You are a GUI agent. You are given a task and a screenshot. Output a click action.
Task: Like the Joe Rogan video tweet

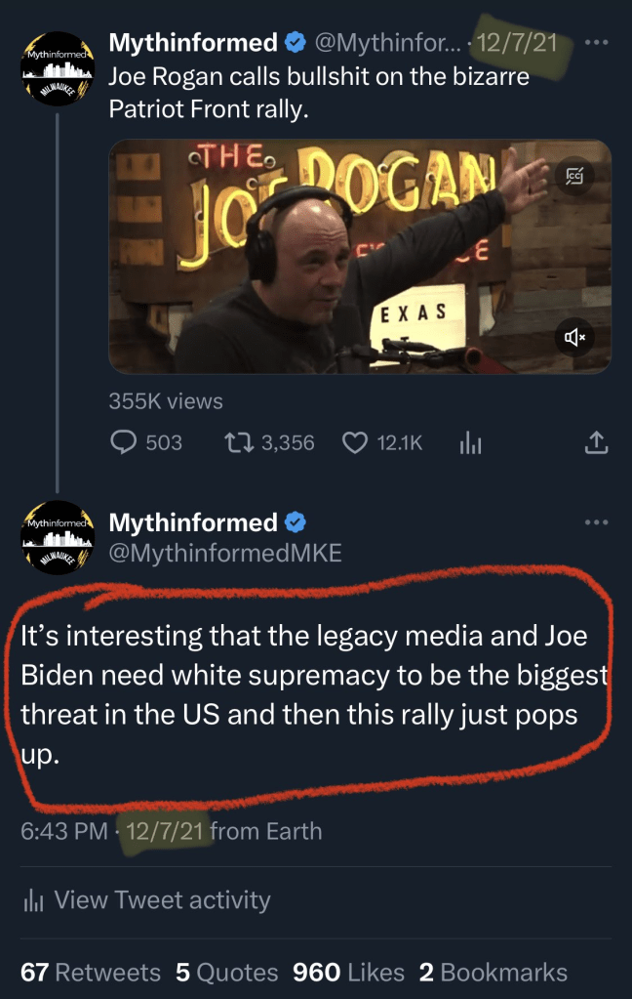point(355,443)
